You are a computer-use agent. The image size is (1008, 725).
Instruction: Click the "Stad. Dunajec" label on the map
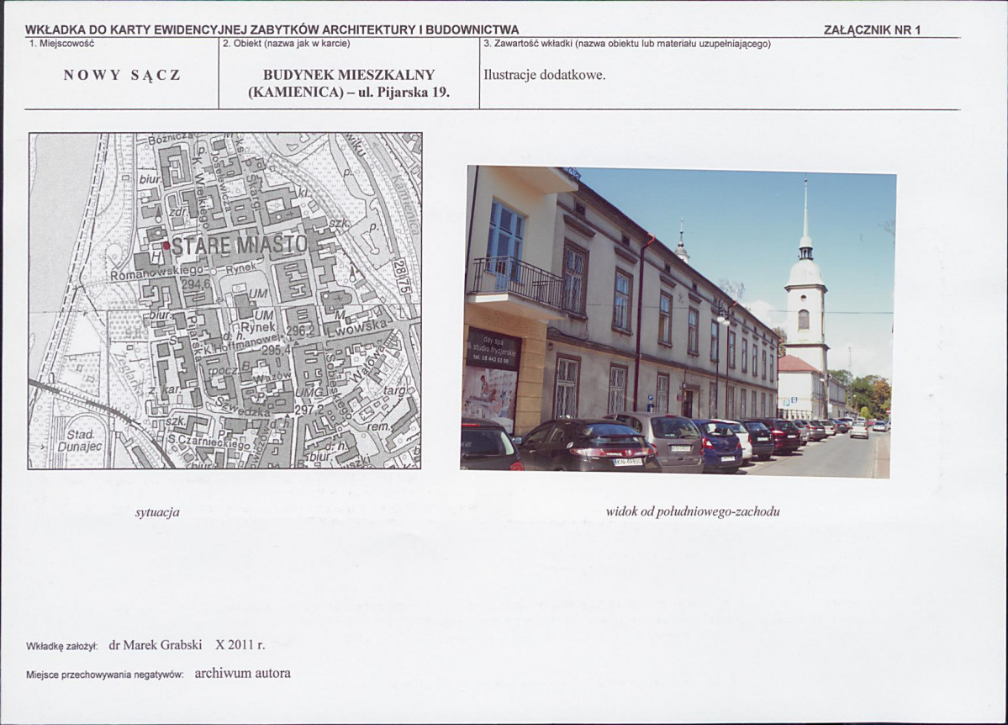pos(80,441)
